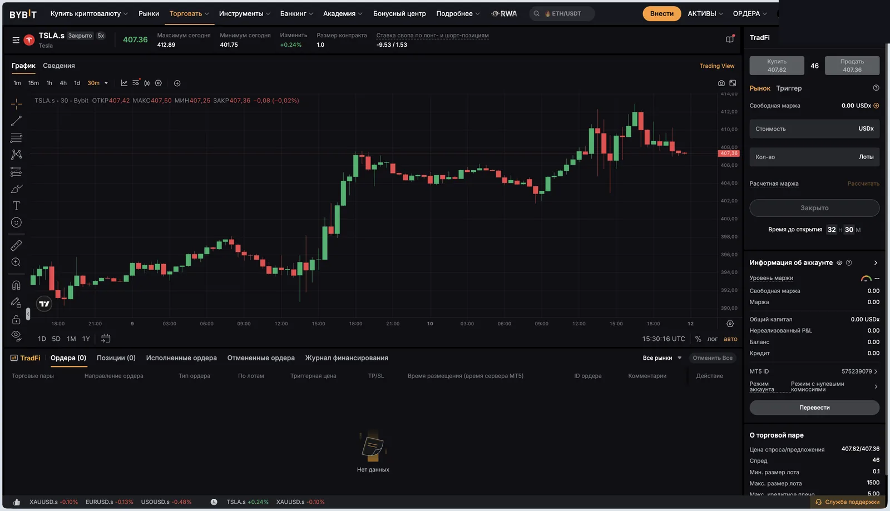Toggle stay in drawing mode

(16, 302)
